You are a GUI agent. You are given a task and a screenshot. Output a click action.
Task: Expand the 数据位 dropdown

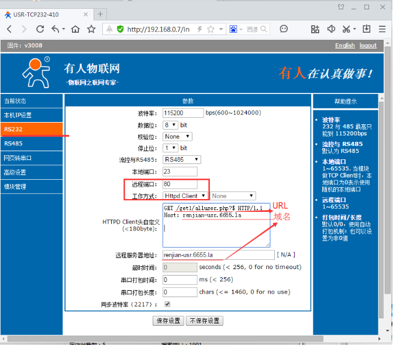click(170, 125)
